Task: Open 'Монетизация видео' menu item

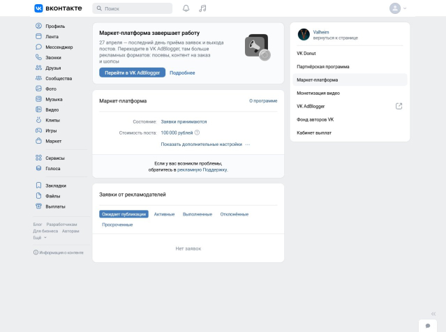Action: (x=318, y=93)
